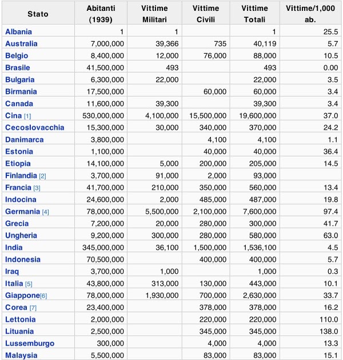The height and width of the screenshot is (360, 343).
Task: Open the Cecoslovacchia link
Action: point(35,127)
